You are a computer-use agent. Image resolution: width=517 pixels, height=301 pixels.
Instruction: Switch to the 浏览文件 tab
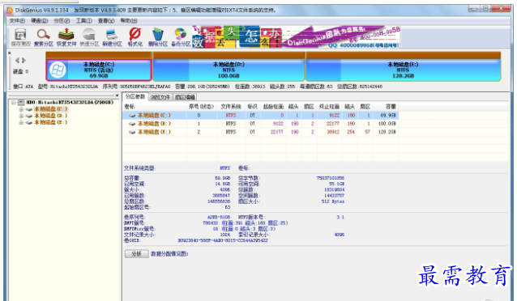click(160, 97)
